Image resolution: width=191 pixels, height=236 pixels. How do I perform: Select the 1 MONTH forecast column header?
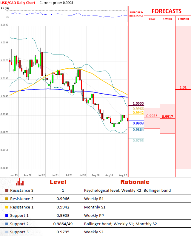pos(183,19)
